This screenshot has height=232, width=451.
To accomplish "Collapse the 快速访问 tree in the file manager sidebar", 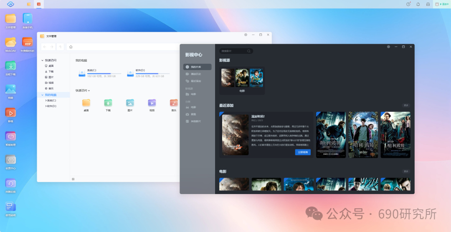I will pos(42,61).
